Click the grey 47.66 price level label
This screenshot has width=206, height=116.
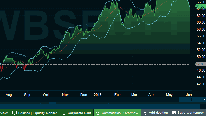pyautogui.click(x=200, y=64)
